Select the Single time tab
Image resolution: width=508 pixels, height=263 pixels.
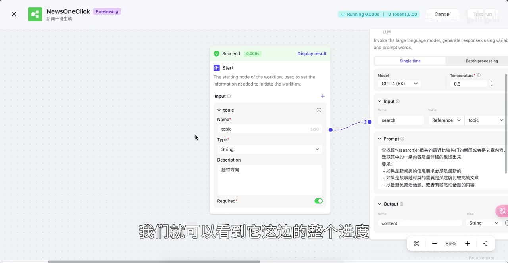(x=410, y=61)
